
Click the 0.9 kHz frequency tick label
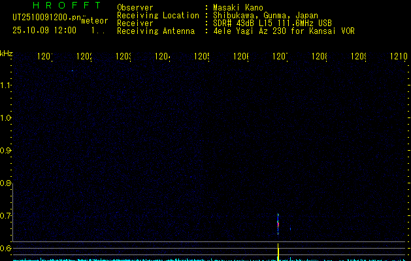coord(6,151)
